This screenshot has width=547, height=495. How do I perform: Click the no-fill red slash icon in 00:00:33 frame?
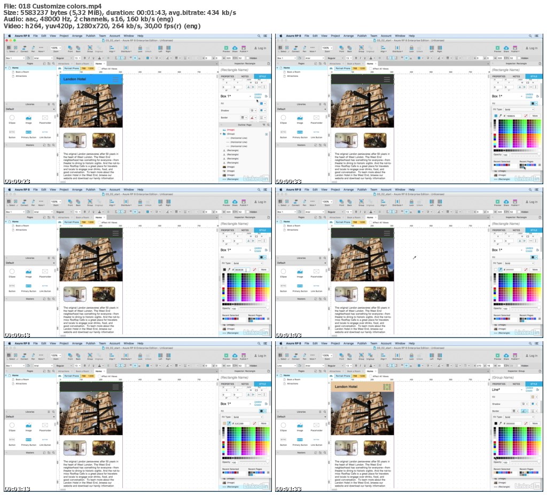pos(526,116)
